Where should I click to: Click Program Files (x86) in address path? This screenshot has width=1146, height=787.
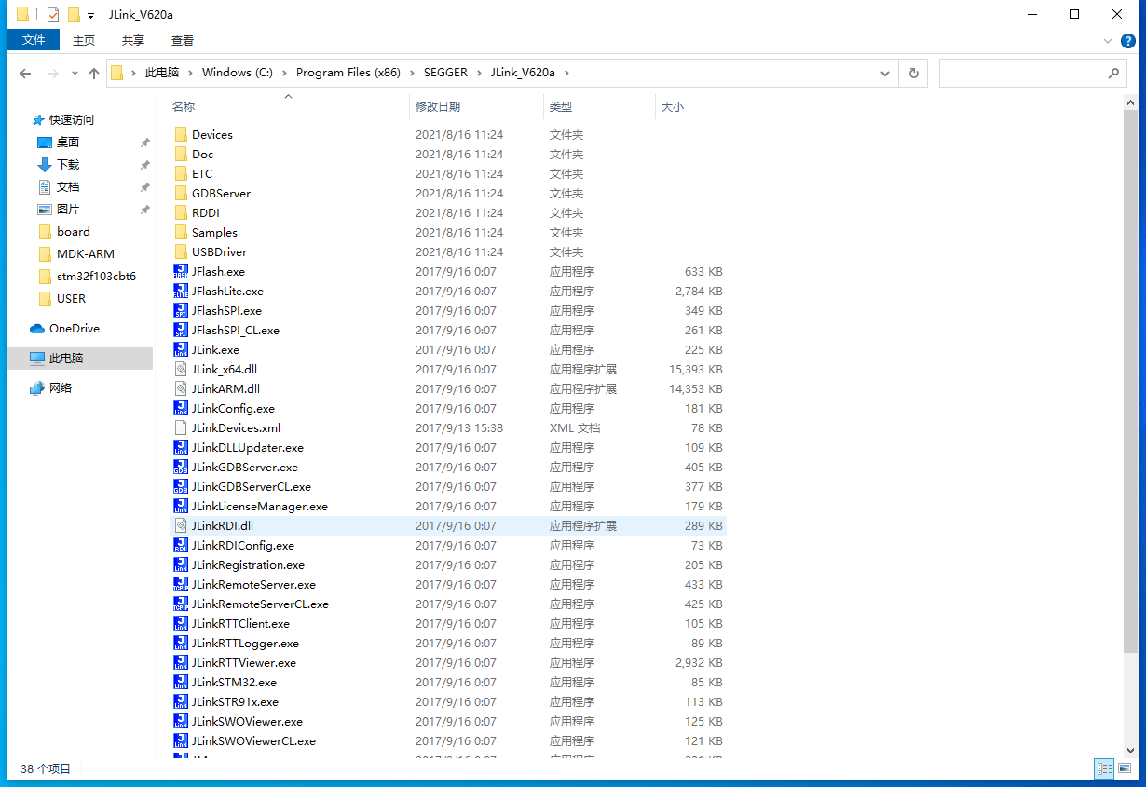pyautogui.click(x=348, y=73)
